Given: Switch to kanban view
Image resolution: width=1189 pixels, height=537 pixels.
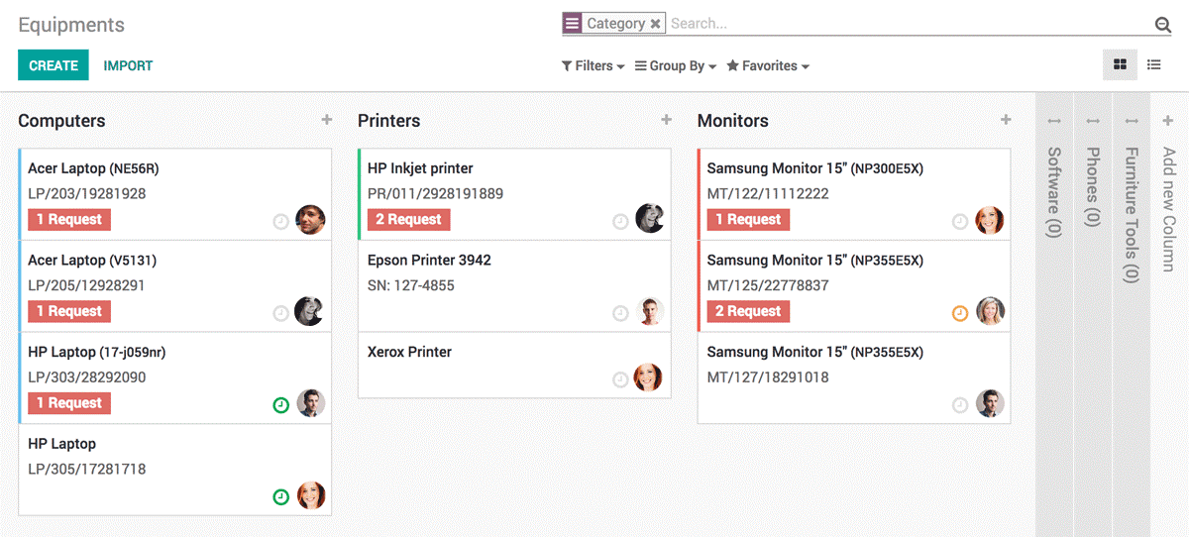Looking at the screenshot, I should (1120, 65).
